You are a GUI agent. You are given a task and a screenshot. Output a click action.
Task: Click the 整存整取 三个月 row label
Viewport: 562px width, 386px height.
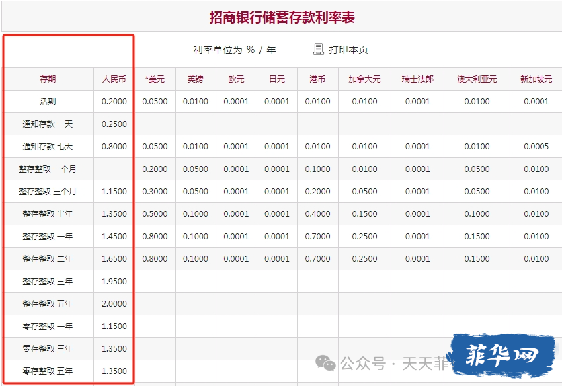click(x=48, y=192)
